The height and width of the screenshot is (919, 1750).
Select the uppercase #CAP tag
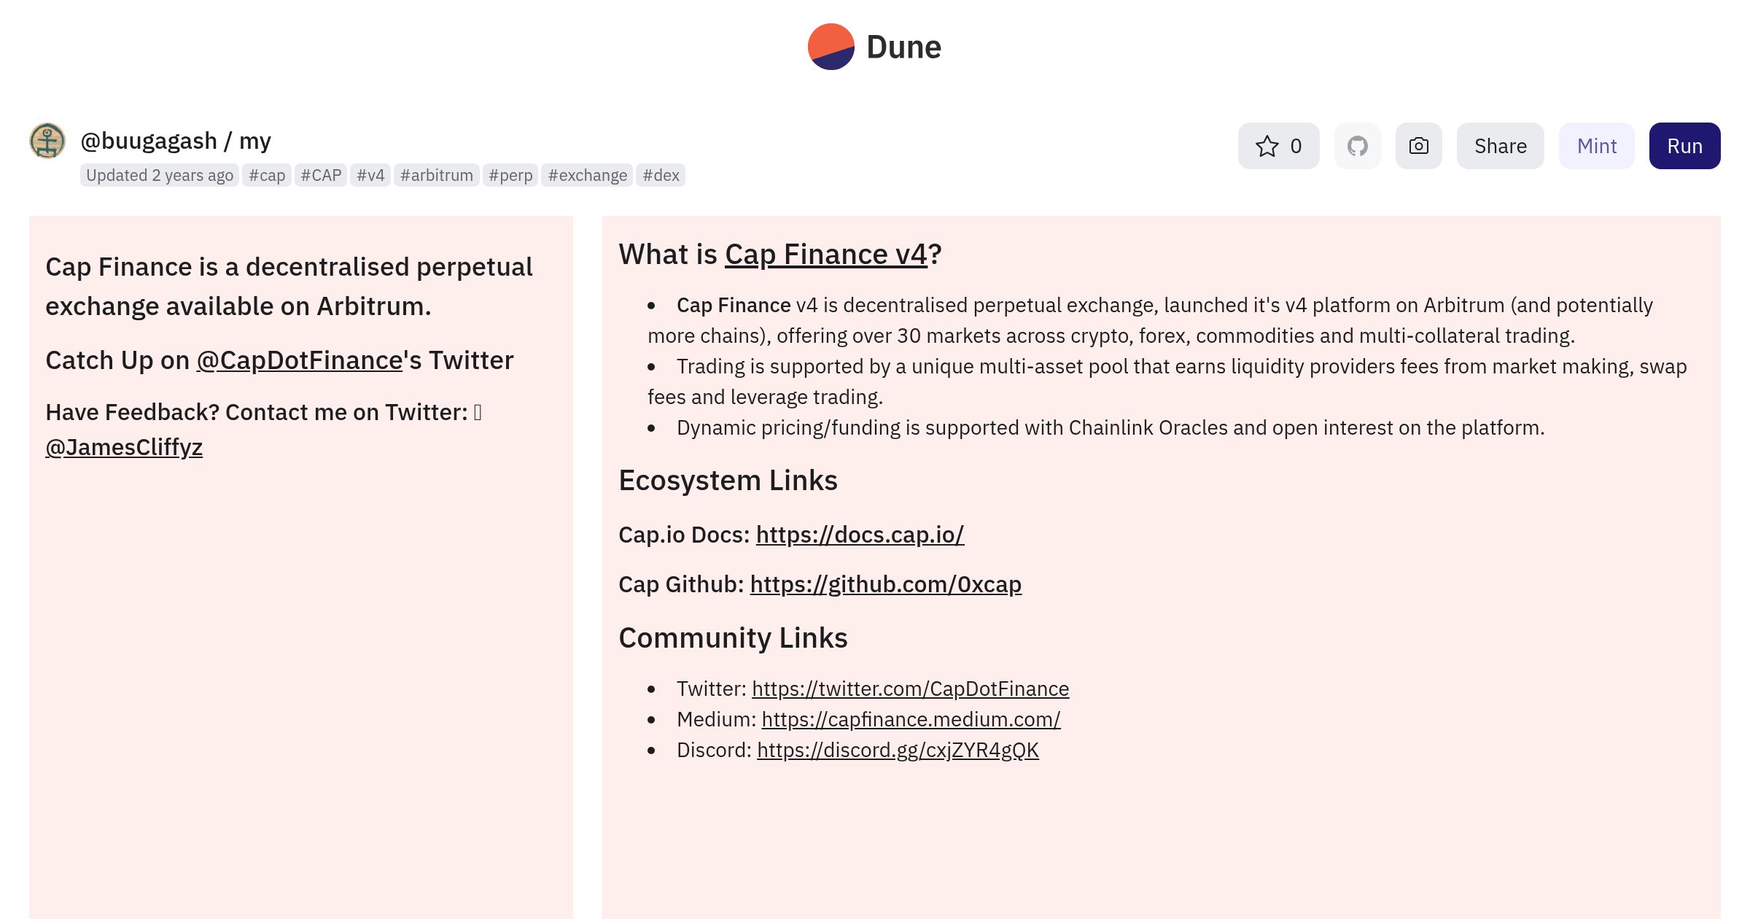[x=321, y=175]
